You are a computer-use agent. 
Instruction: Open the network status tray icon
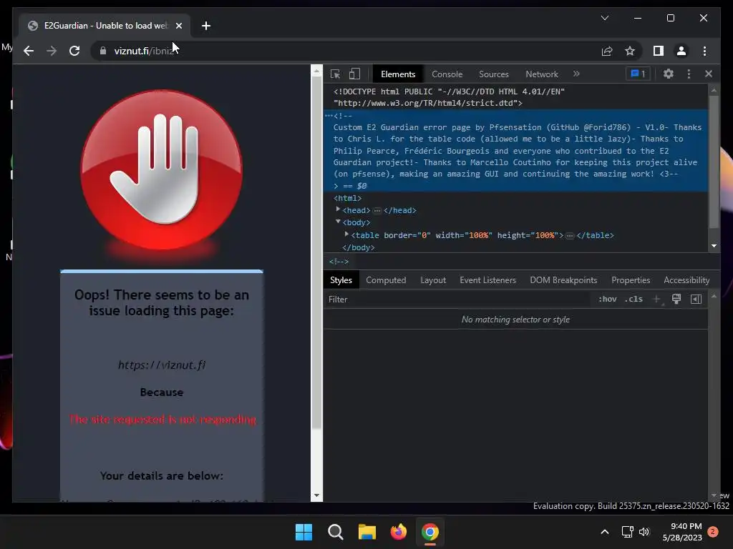pos(627,532)
